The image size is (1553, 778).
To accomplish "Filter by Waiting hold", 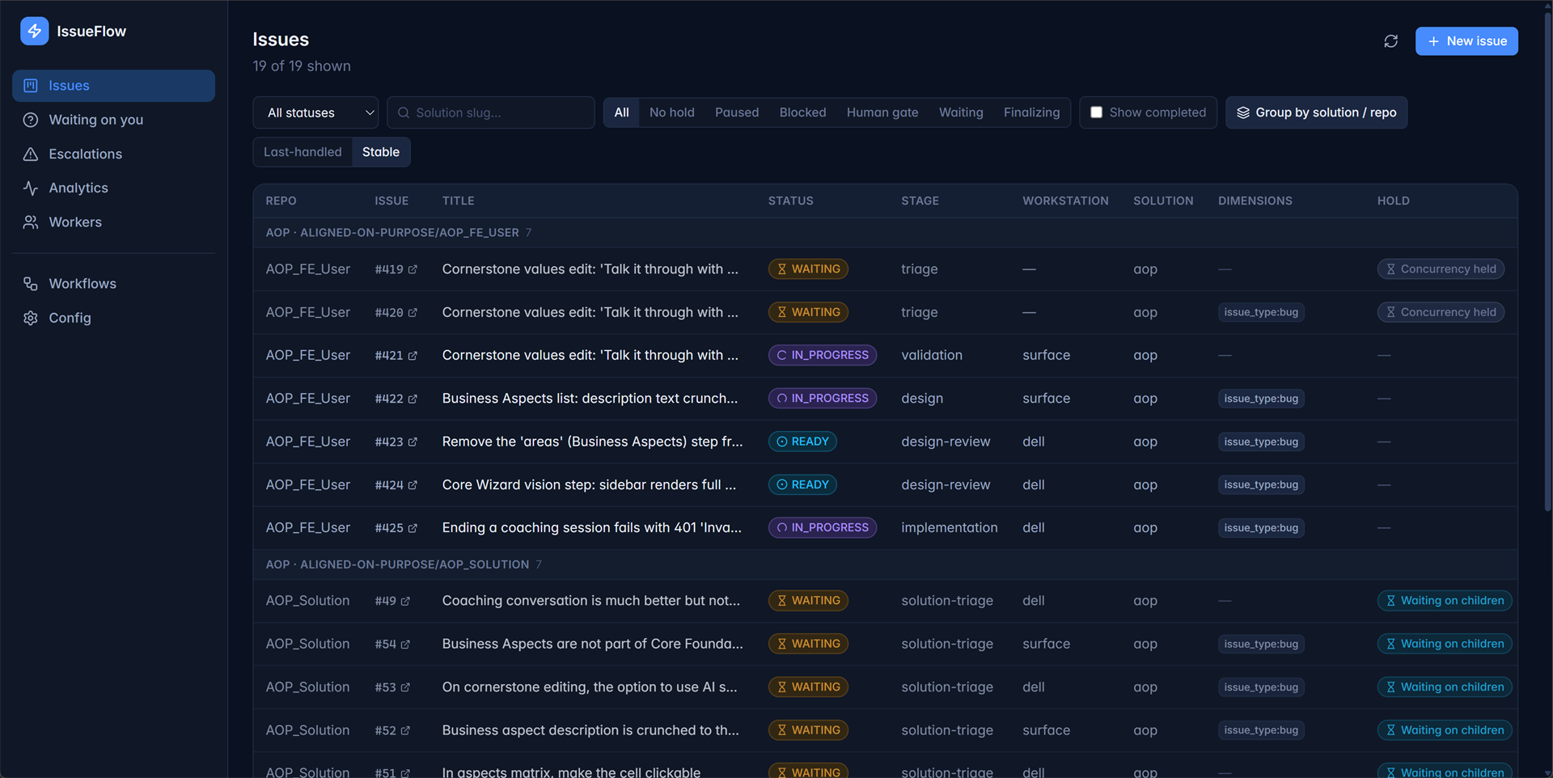I will pyautogui.click(x=961, y=112).
